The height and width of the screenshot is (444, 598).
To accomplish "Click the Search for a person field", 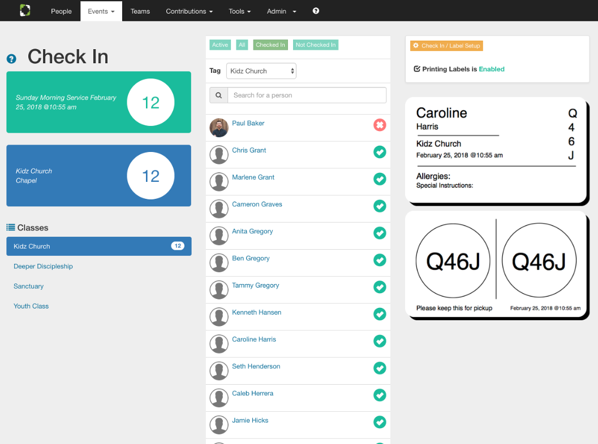I will click(x=307, y=95).
